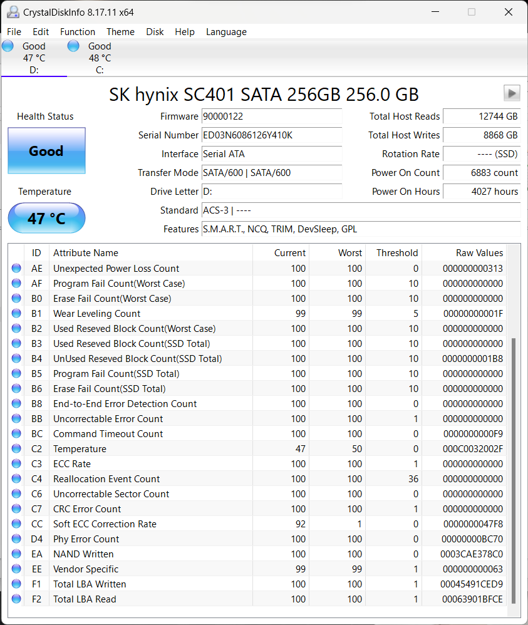Open the Edit menu

41,32
